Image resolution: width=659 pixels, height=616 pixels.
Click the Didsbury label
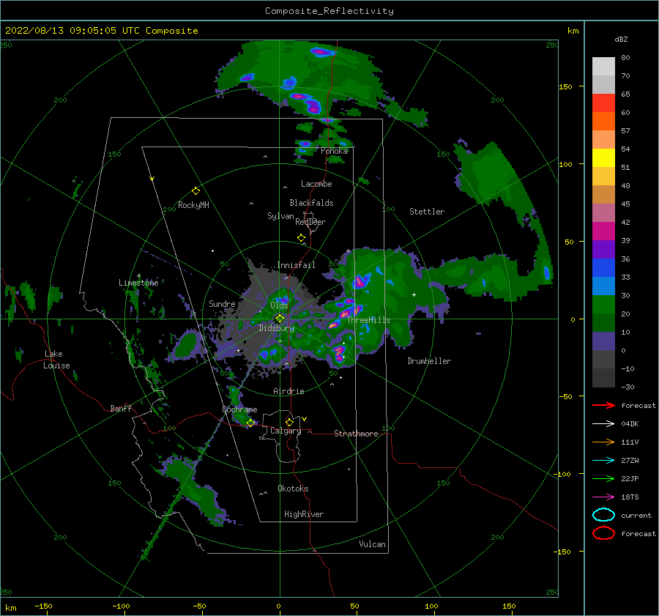tap(277, 328)
